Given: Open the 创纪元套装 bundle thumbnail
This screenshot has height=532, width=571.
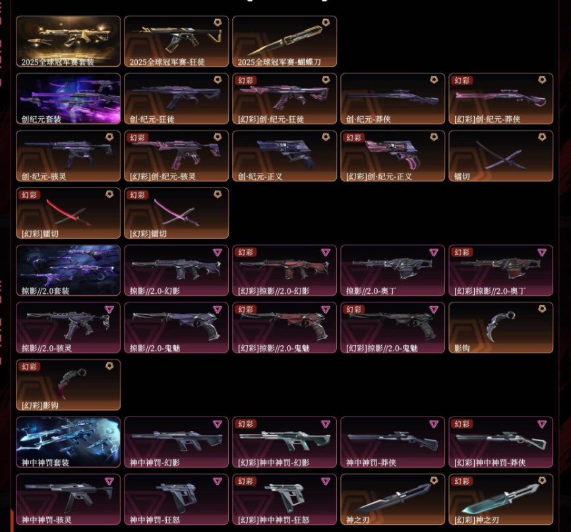Looking at the screenshot, I should pyautogui.click(x=68, y=98).
